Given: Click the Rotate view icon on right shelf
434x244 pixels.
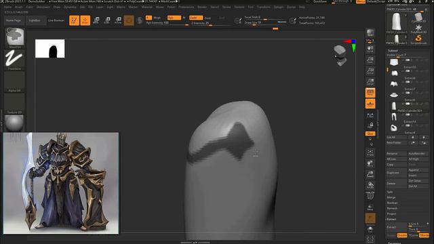Looking at the screenshot, I should pyautogui.click(x=370, y=185).
